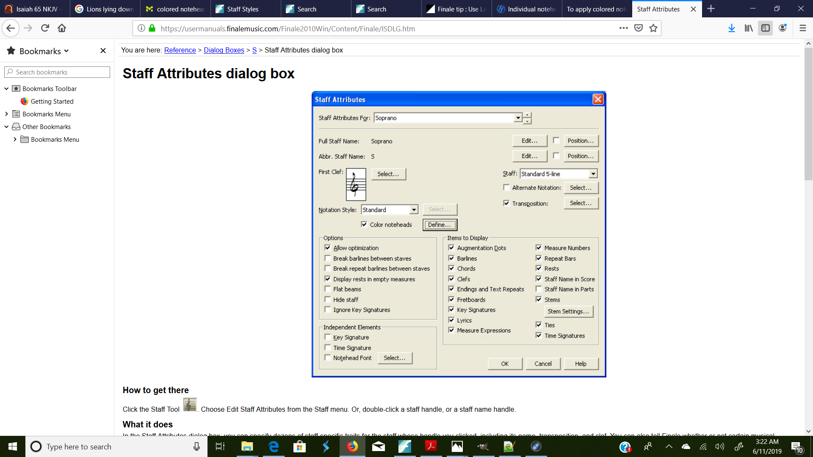813x457 pixels.
Task: Click the Save to Pocket icon
Action: (x=639, y=28)
